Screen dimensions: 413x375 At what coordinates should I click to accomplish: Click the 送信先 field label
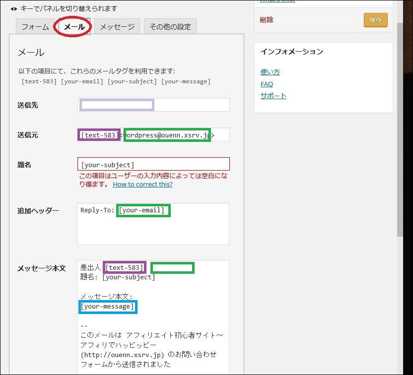click(28, 105)
